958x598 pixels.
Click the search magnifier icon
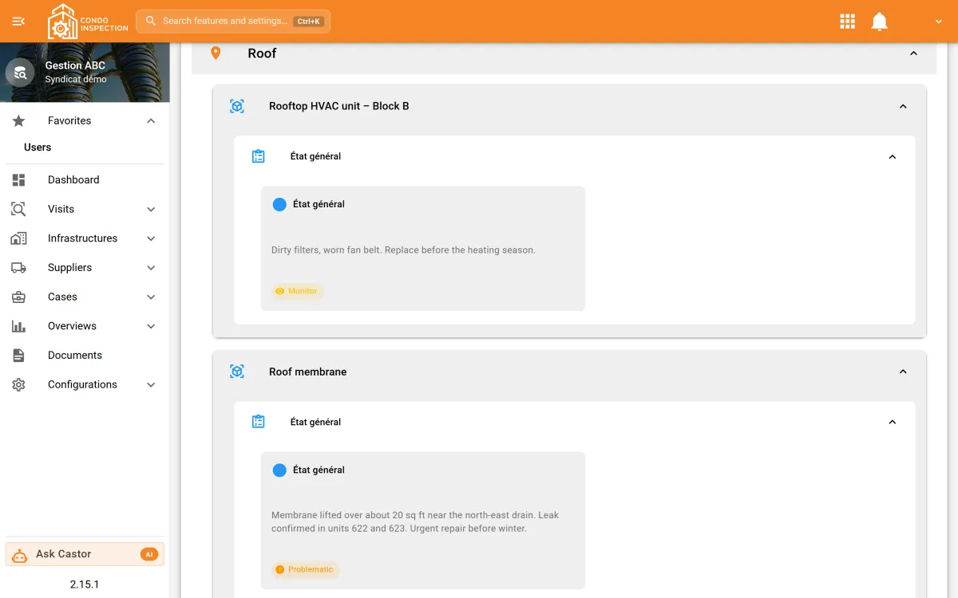[150, 21]
